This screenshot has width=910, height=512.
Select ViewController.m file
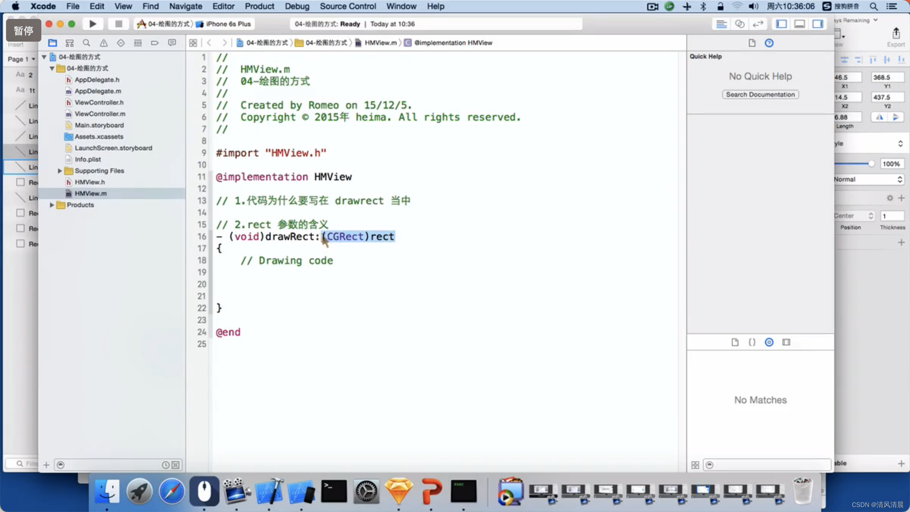(x=100, y=114)
